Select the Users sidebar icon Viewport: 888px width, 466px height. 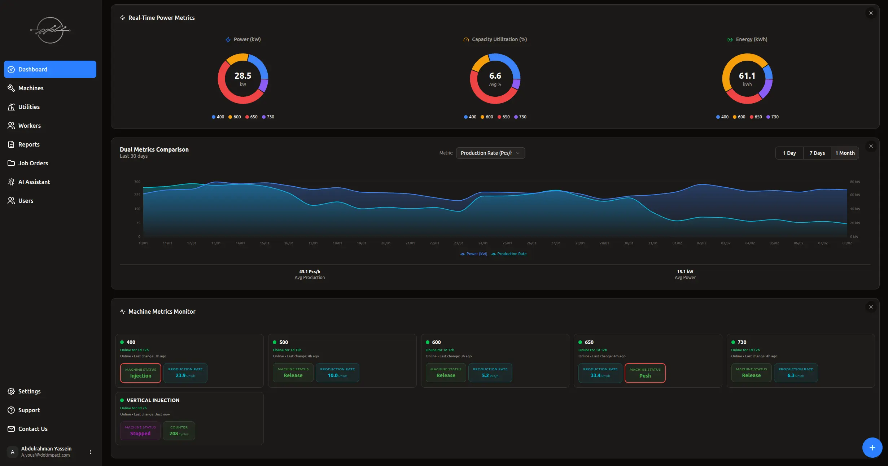point(11,200)
